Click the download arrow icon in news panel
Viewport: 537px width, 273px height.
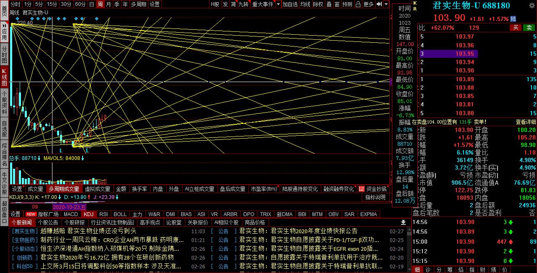[x=403, y=222]
